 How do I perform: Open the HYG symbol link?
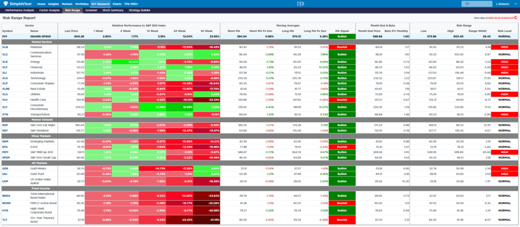point(5,210)
